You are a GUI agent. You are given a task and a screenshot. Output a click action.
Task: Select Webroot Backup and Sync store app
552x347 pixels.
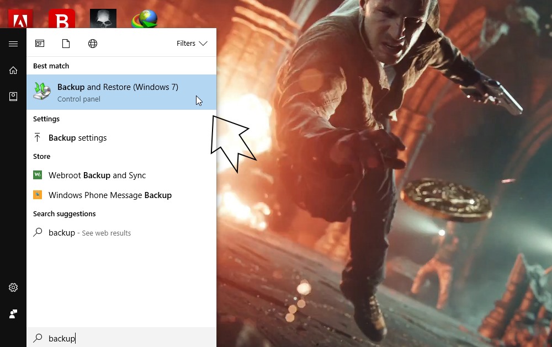pyautogui.click(x=121, y=175)
